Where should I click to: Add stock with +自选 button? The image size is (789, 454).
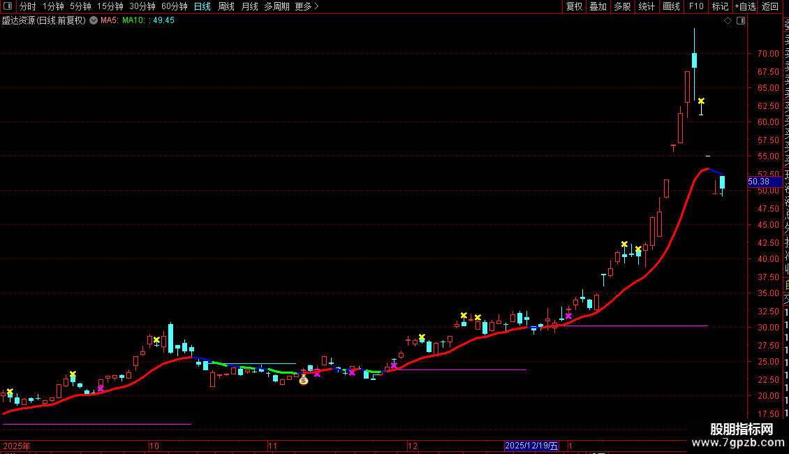(745, 6)
